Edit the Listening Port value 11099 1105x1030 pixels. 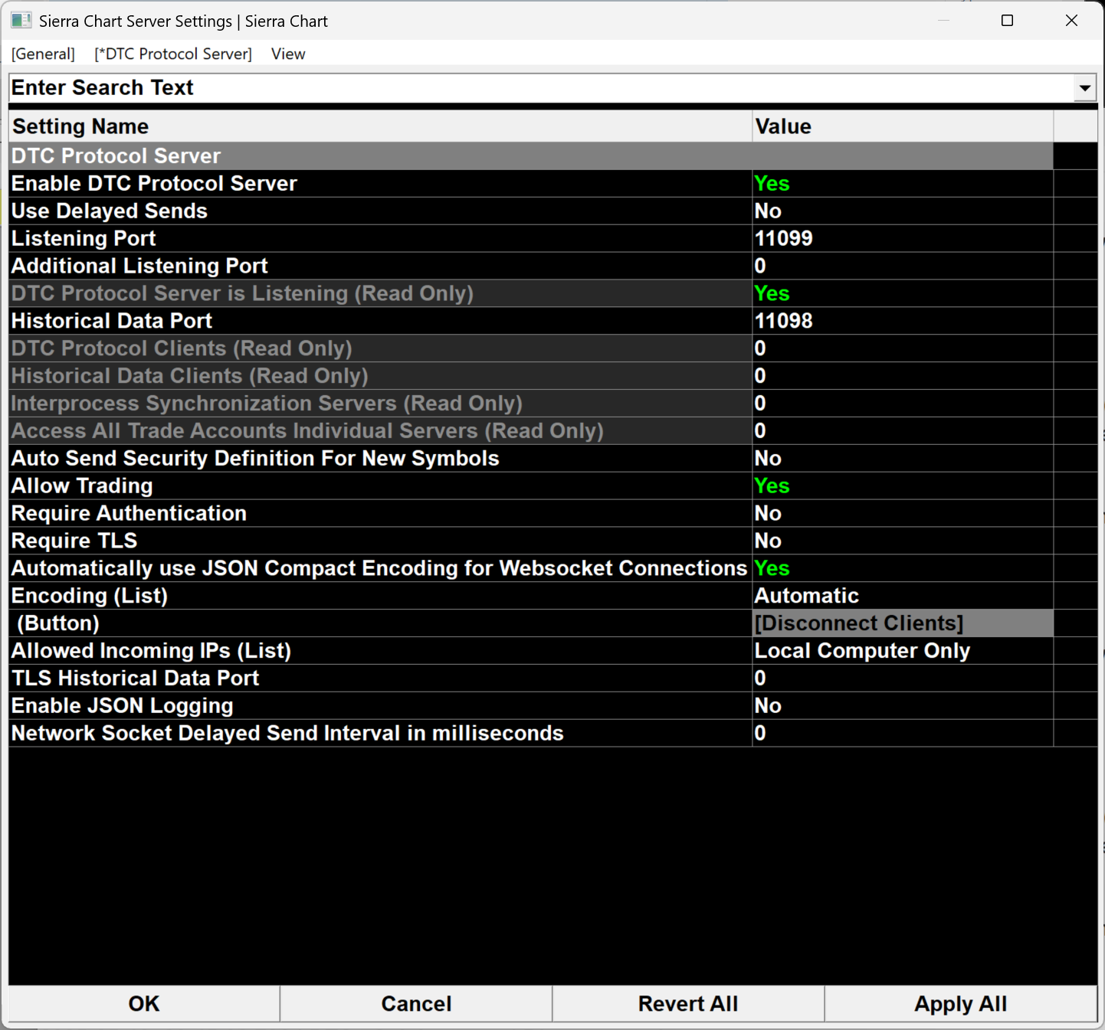pos(903,239)
